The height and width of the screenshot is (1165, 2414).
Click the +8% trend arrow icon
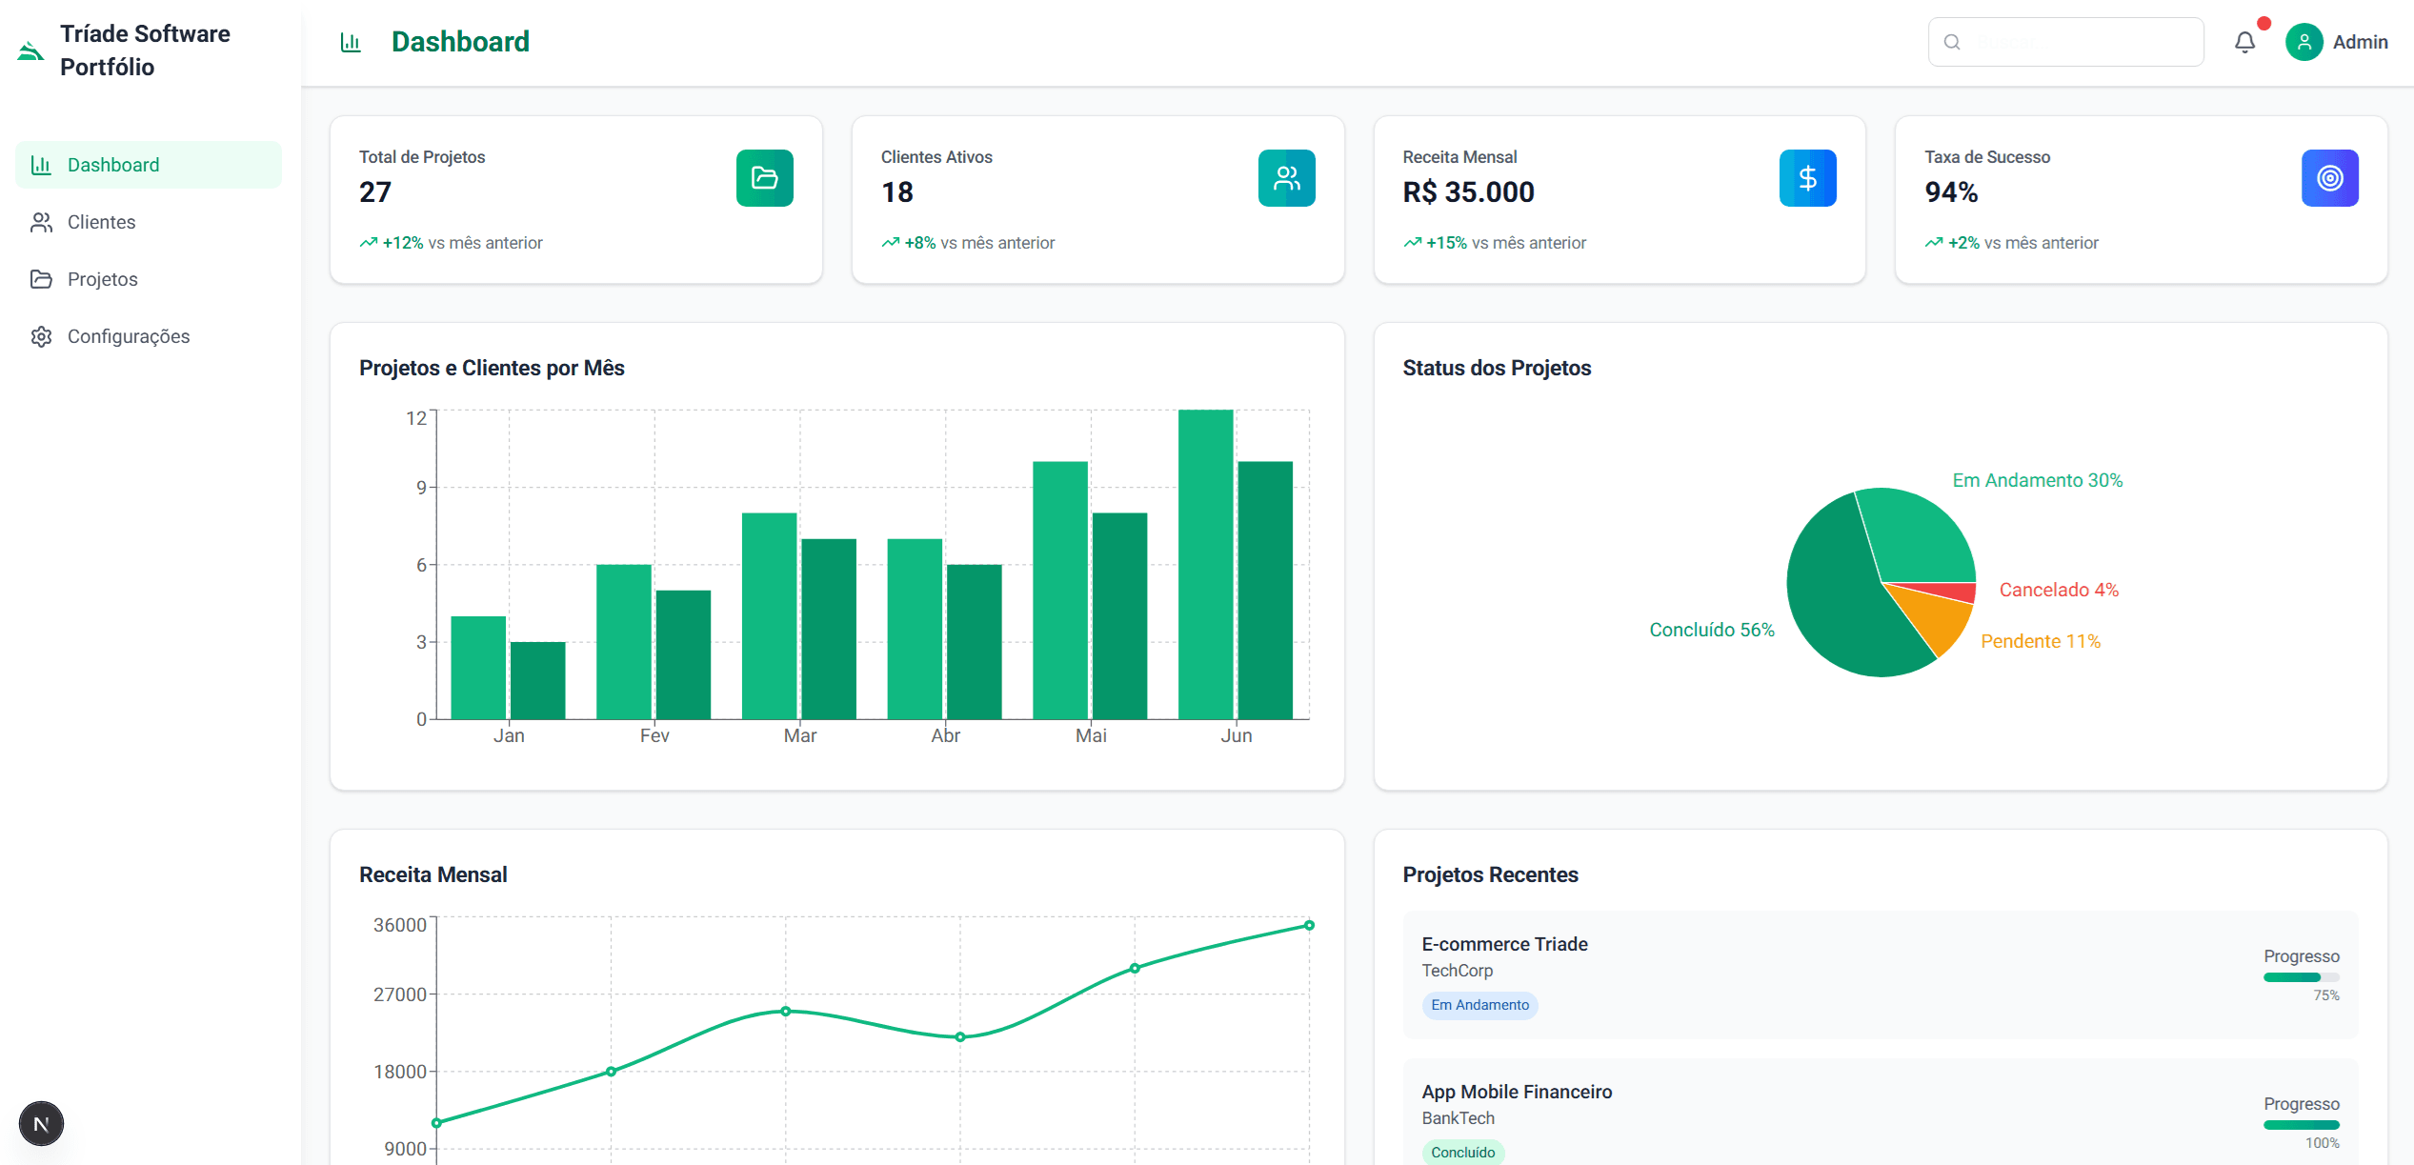tap(891, 243)
